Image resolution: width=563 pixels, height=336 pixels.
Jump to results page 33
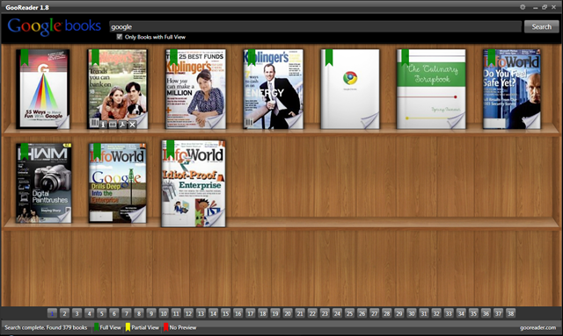[449, 313]
